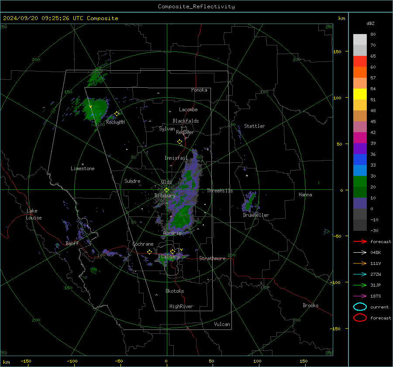
Task: Select the yellow 54 dBZ color swatch
Action: 360,94
